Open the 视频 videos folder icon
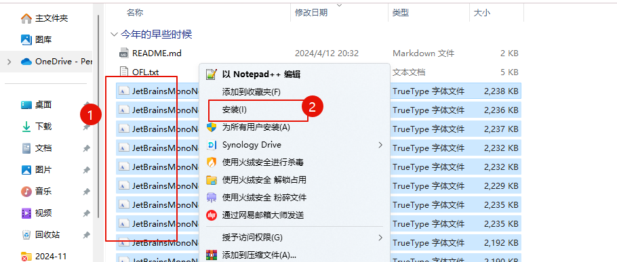Image resolution: width=617 pixels, height=262 pixels. [x=26, y=213]
